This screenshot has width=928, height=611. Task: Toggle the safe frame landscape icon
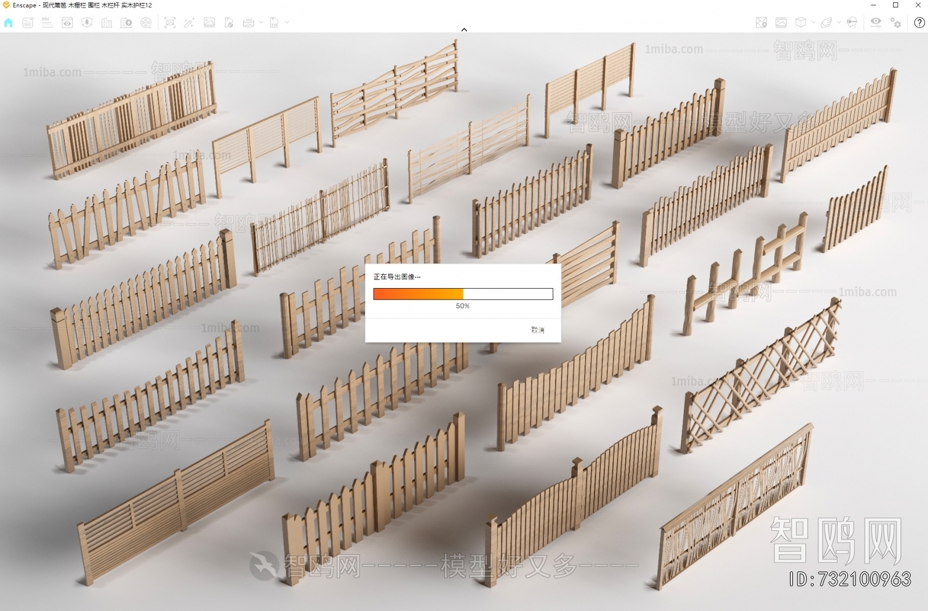781,23
